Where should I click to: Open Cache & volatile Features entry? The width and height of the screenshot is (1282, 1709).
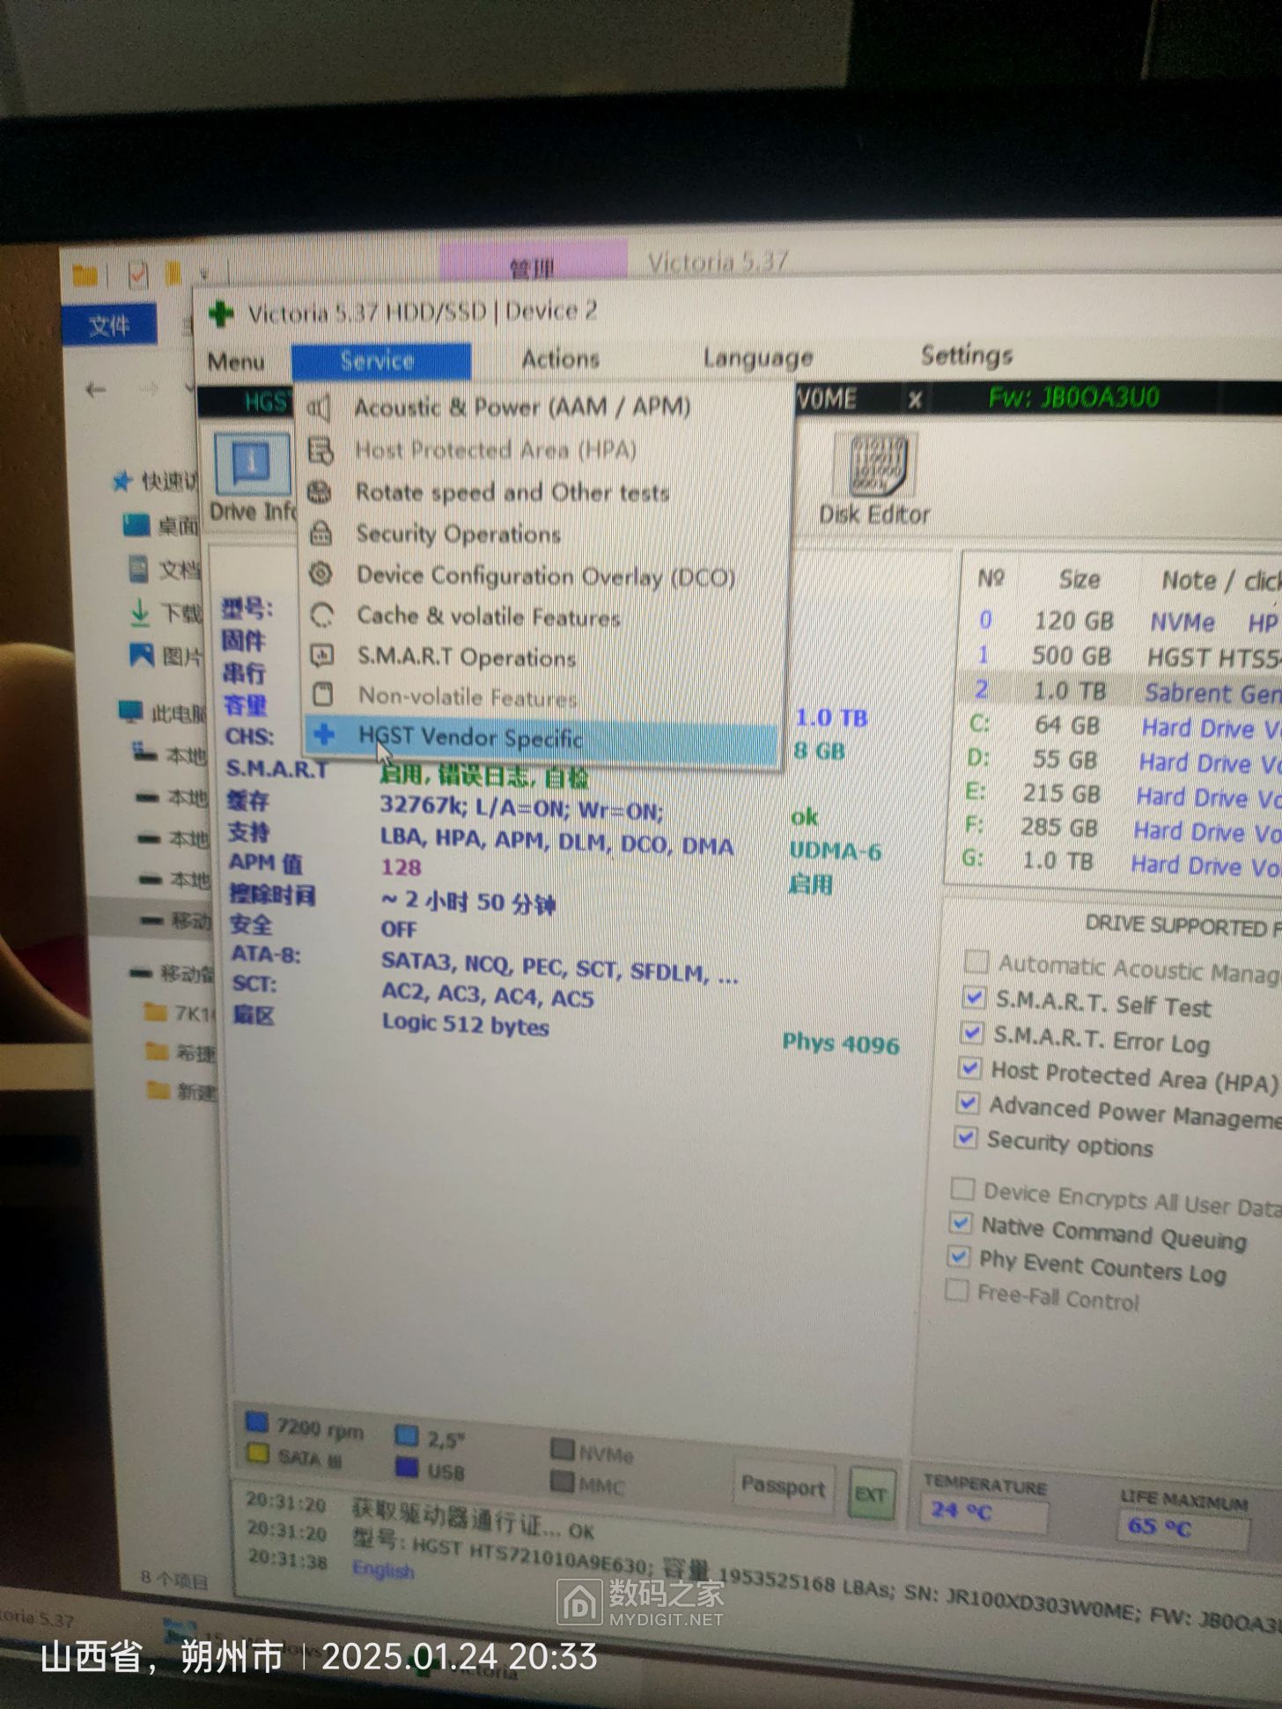click(489, 616)
